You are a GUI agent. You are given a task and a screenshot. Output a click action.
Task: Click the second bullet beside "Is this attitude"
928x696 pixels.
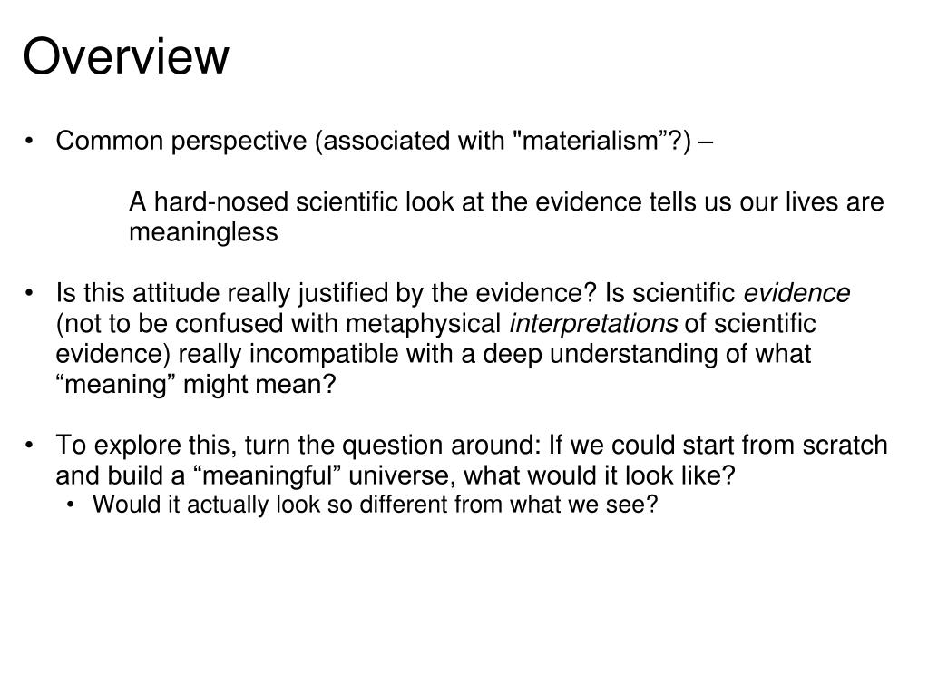pos(30,293)
